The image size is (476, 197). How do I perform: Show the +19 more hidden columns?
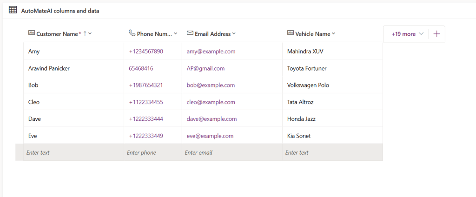pyautogui.click(x=408, y=34)
